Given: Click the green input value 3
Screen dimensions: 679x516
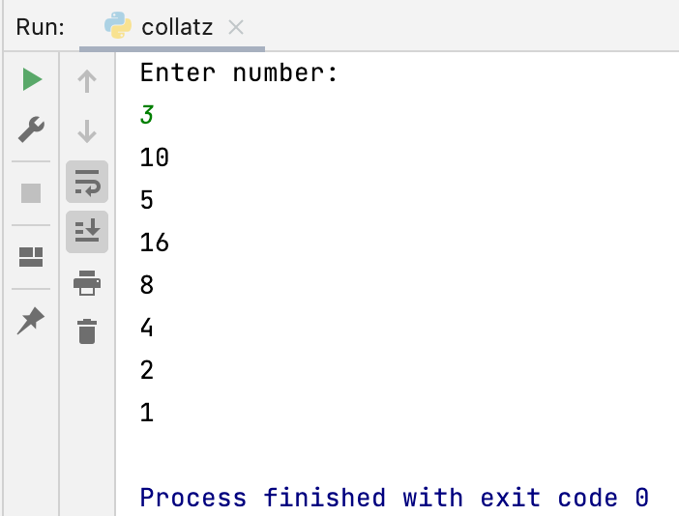Looking at the screenshot, I should [147, 115].
